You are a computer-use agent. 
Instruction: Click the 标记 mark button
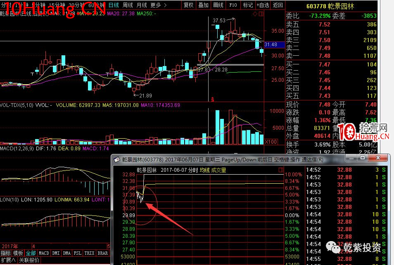pos(248,5)
